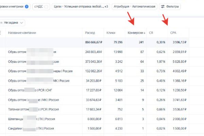
Task: Toggle the с НДС checkbox
Action: [x=46, y=6]
